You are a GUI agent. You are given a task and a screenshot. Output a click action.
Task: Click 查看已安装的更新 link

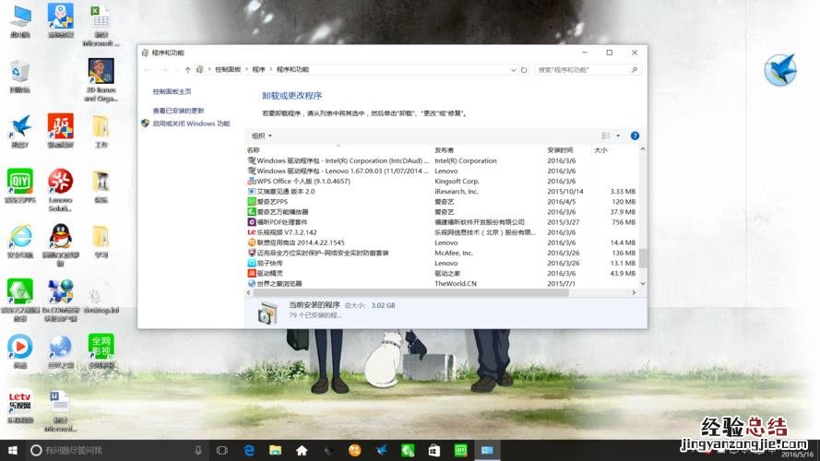(x=181, y=111)
